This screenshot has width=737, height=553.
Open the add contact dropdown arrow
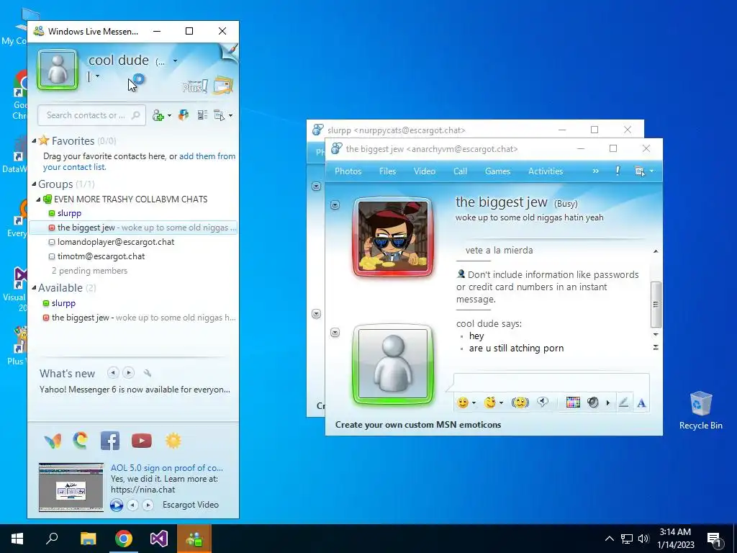click(x=168, y=116)
